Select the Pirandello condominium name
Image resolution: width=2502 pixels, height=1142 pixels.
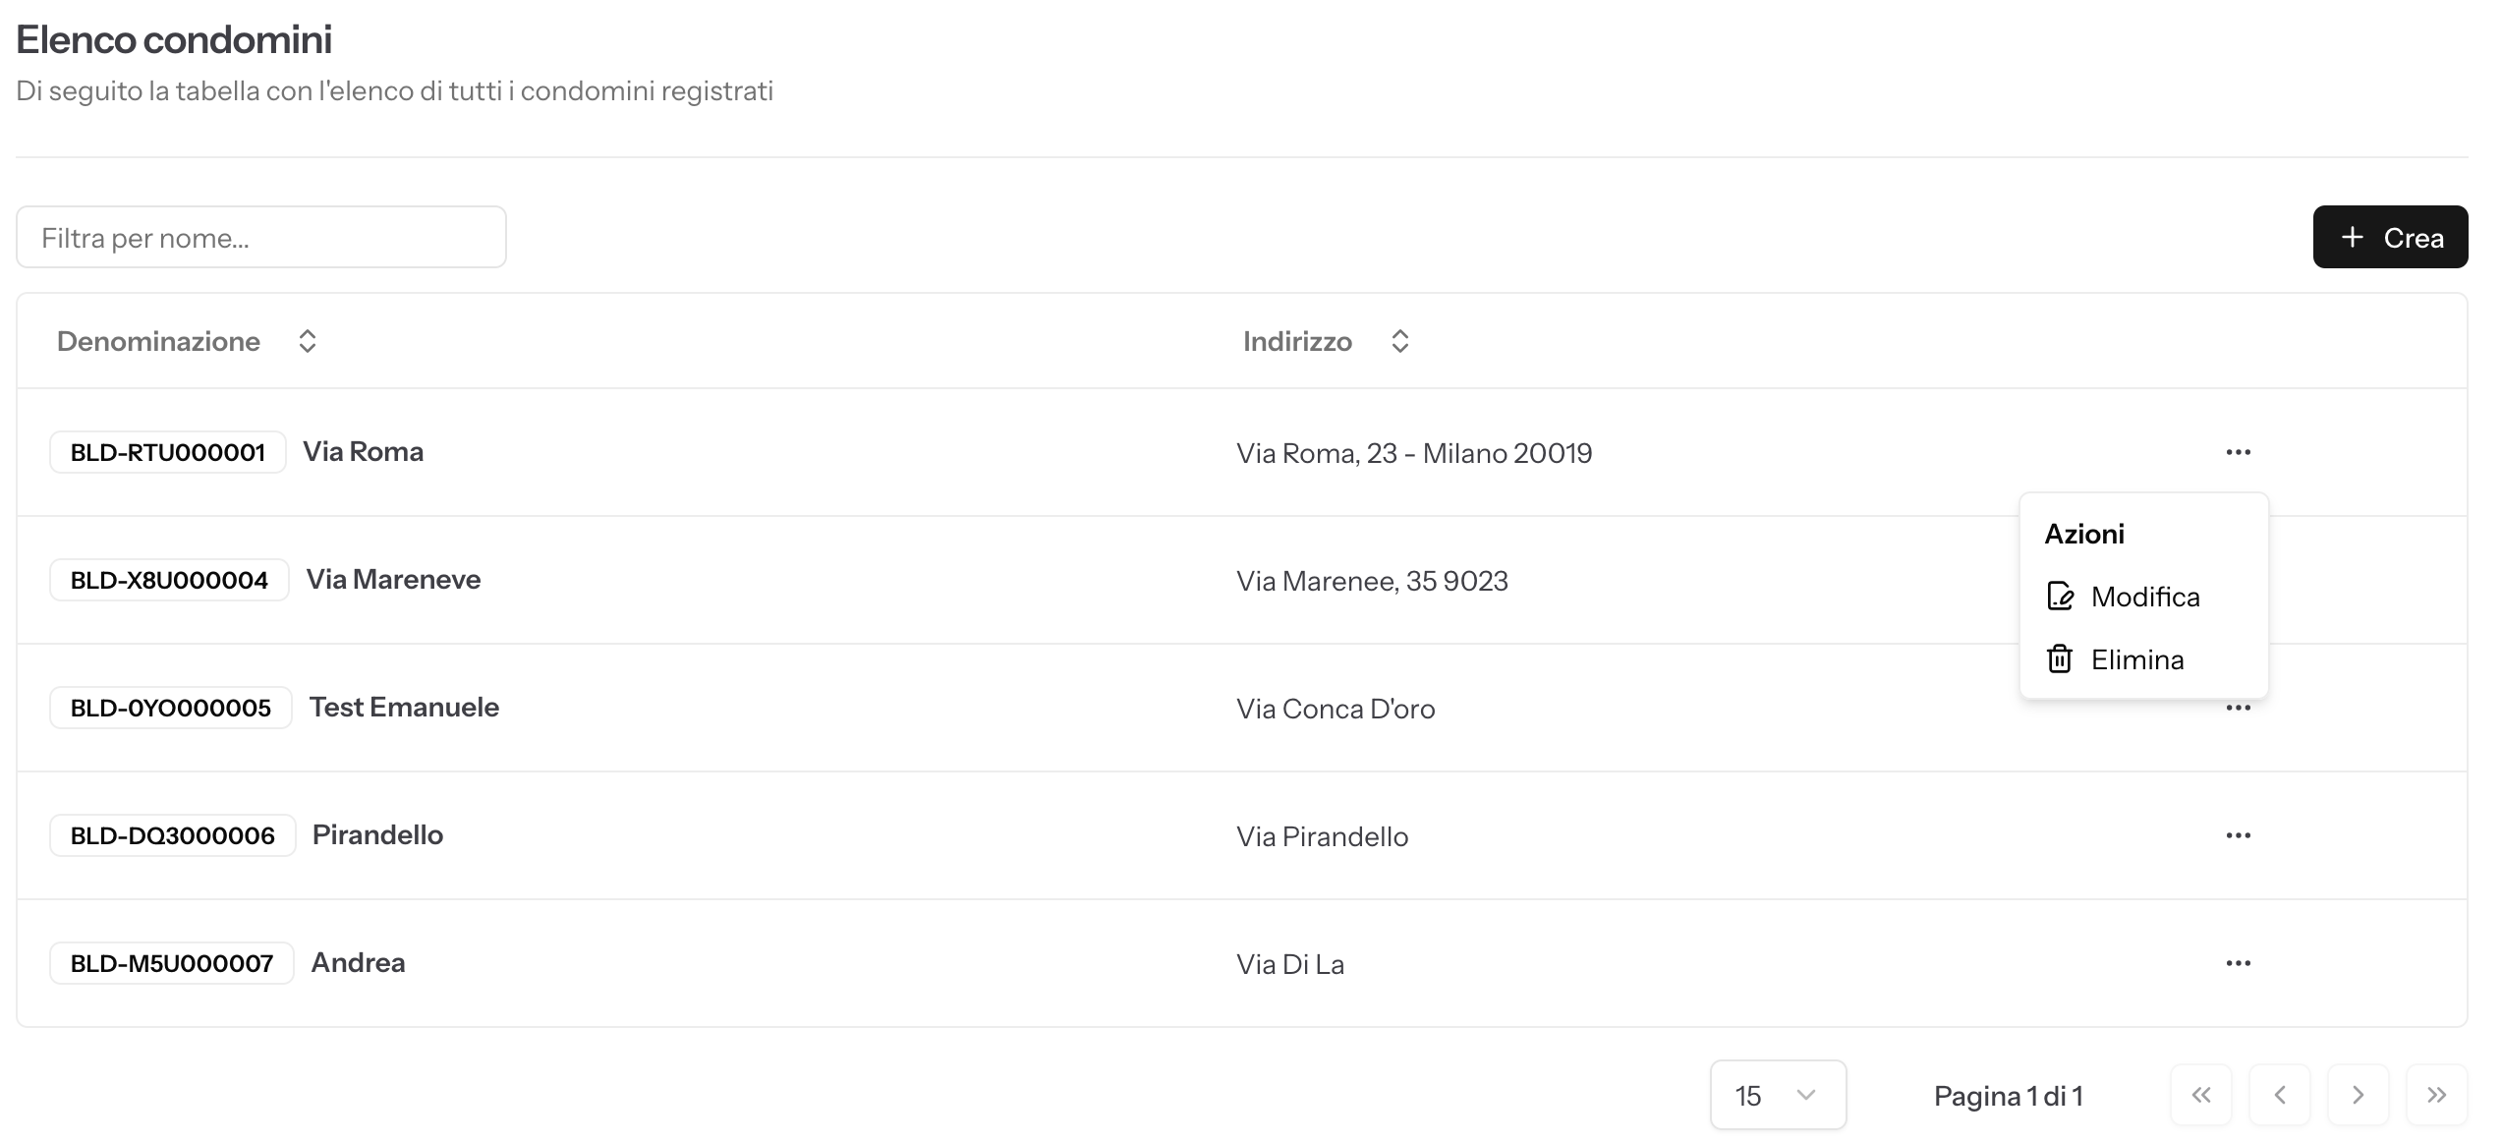tap(377, 835)
